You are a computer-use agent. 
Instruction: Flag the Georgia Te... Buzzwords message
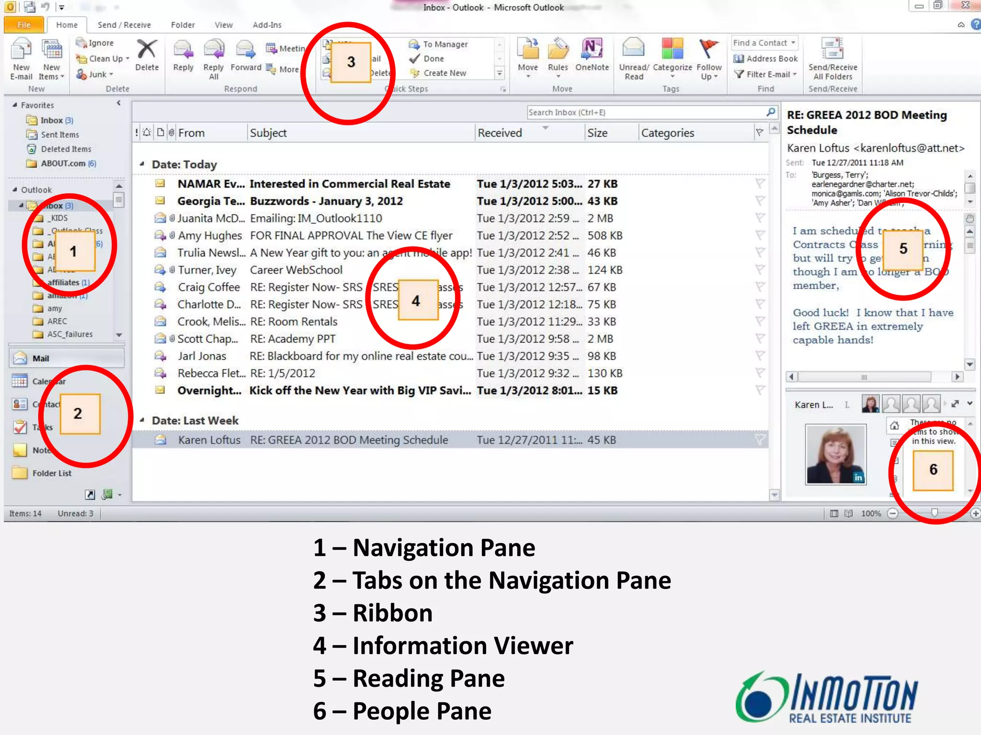(x=760, y=200)
